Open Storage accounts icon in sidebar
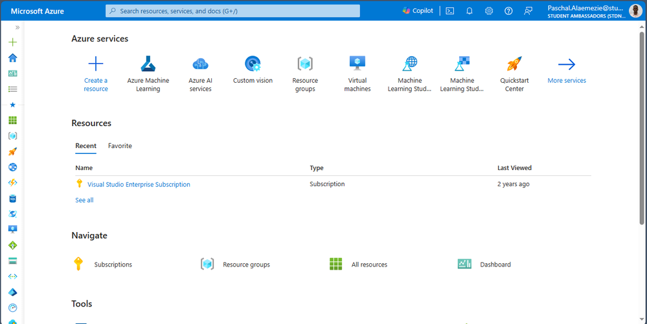 click(x=12, y=261)
